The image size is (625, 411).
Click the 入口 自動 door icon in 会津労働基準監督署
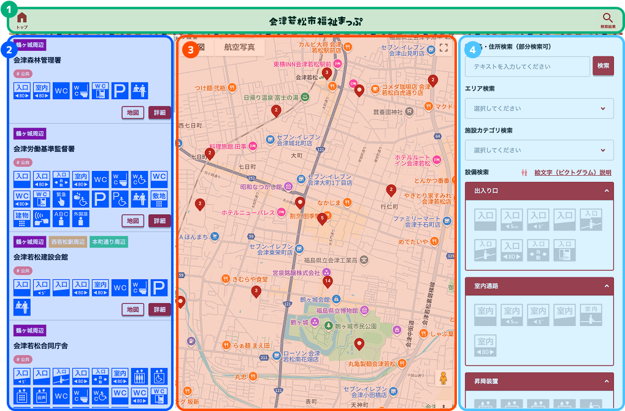point(61,179)
